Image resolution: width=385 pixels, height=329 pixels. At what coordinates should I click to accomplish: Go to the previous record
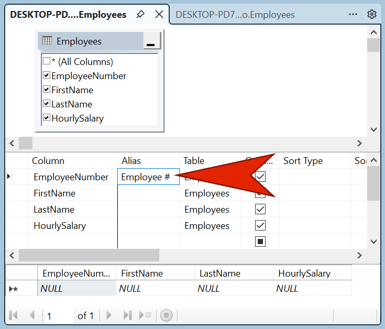point(32,315)
